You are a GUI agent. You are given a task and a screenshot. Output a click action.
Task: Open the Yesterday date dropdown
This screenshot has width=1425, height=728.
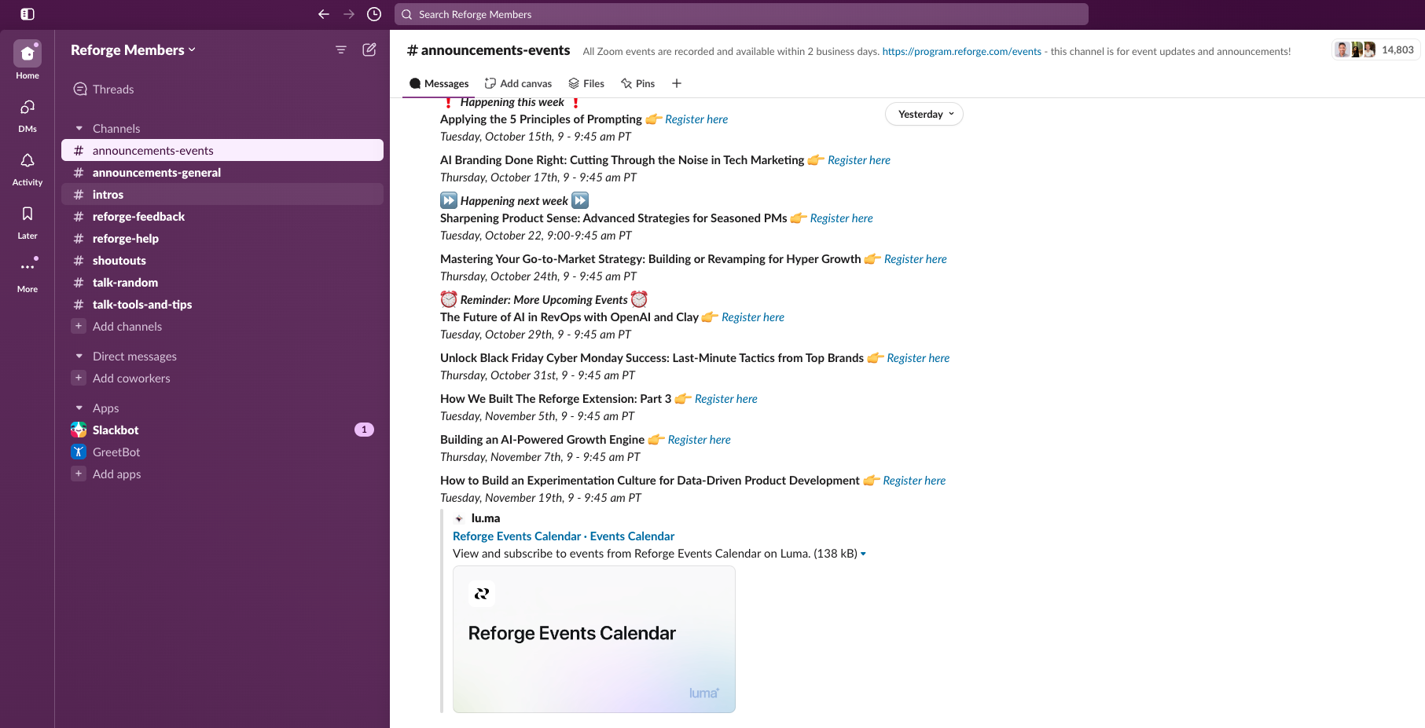tap(924, 114)
